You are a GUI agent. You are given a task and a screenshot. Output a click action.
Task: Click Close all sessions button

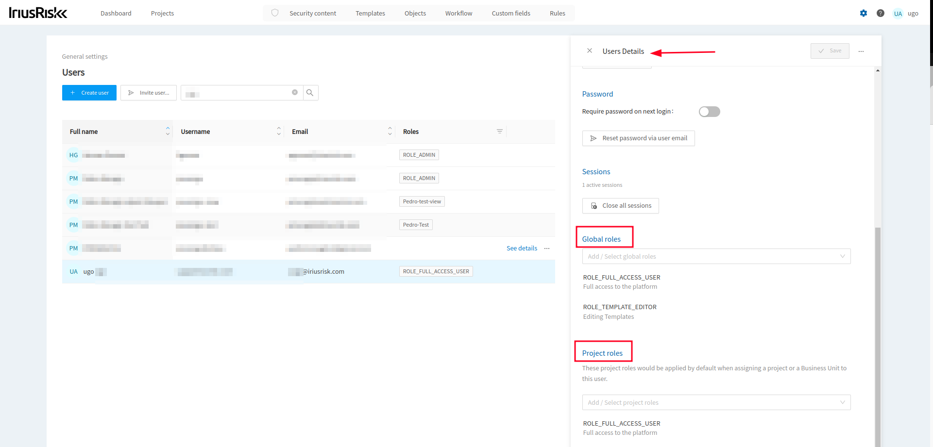[620, 206]
